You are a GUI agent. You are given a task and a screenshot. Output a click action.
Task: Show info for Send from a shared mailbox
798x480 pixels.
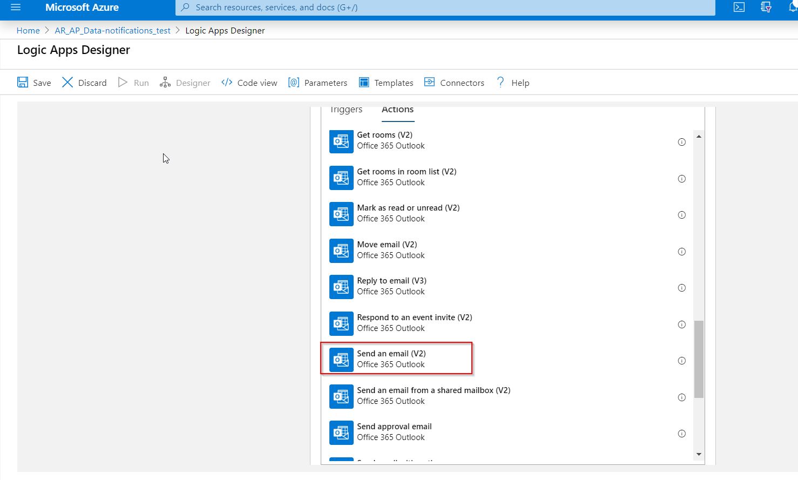coord(682,397)
